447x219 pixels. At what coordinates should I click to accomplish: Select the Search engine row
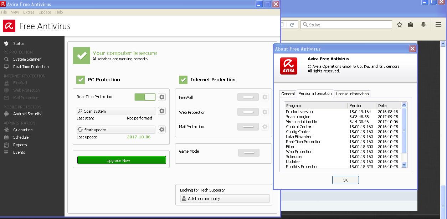[343, 117]
